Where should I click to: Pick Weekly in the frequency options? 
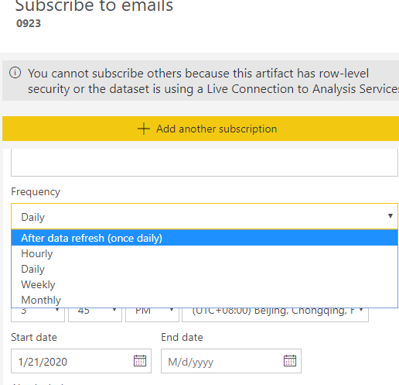point(204,284)
